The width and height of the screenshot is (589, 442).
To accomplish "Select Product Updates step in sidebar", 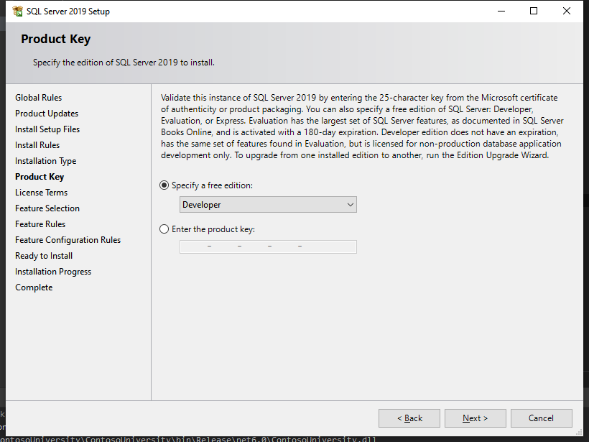I will (x=47, y=114).
